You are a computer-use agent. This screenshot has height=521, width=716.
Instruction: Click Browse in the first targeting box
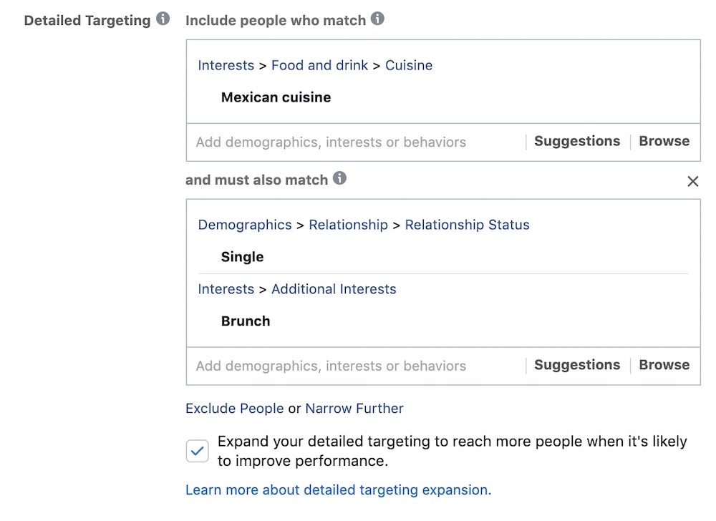pyautogui.click(x=664, y=142)
